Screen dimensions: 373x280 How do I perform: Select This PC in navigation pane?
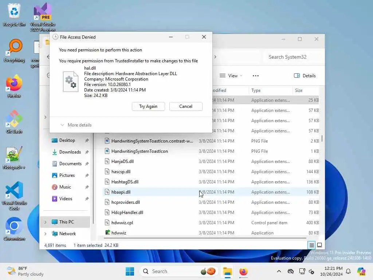65,222
